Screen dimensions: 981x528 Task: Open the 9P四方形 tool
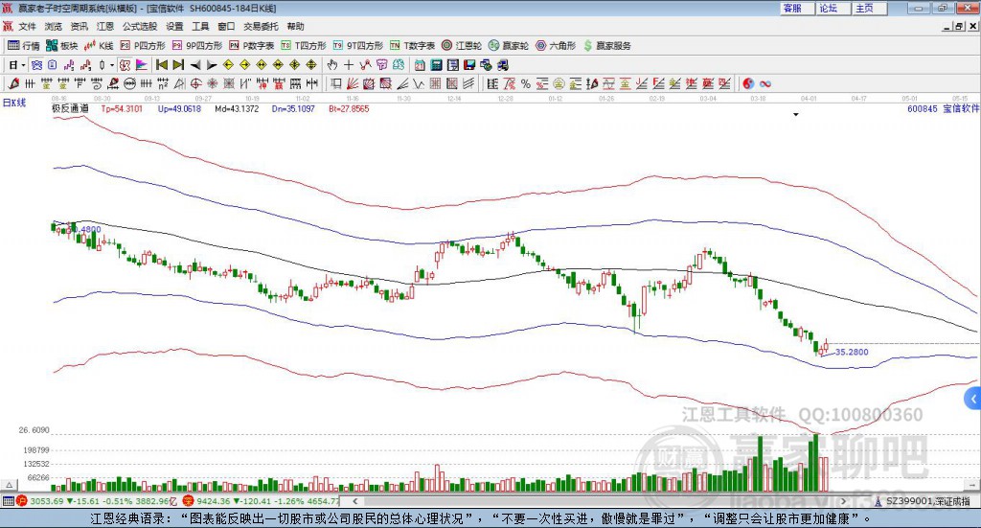pyautogui.click(x=197, y=46)
